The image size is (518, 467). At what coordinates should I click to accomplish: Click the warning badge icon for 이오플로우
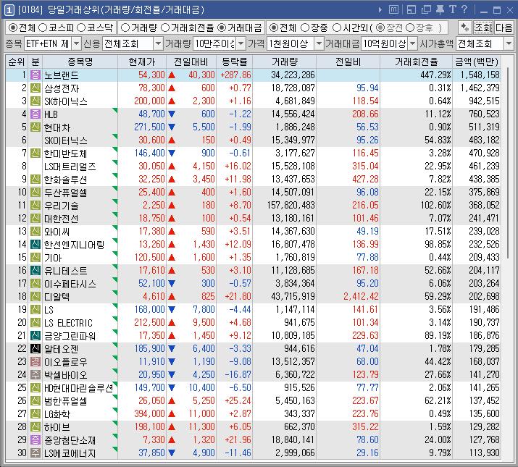click(35, 361)
